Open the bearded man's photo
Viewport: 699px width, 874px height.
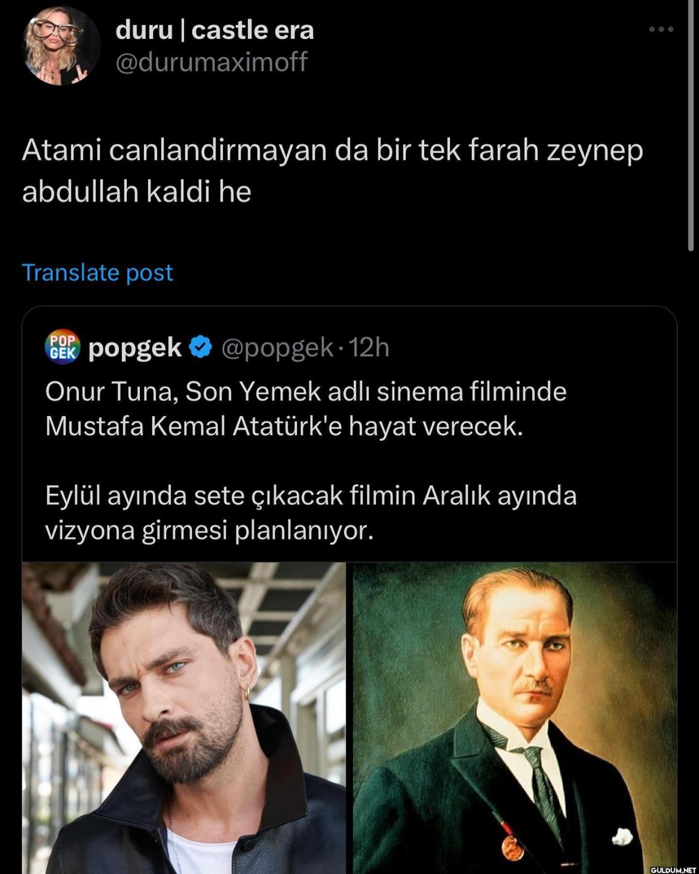184,718
